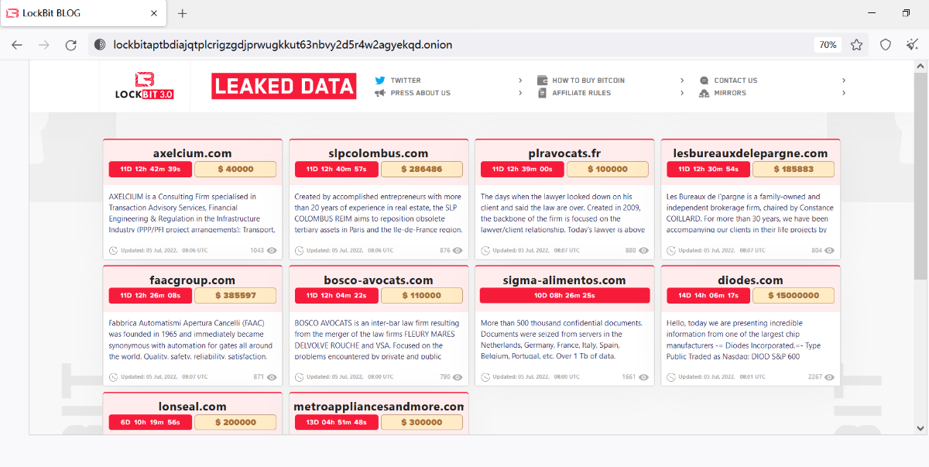Click the 70% zoom level indicator
This screenshot has height=467, width=929.
click(x=828, y=45)
